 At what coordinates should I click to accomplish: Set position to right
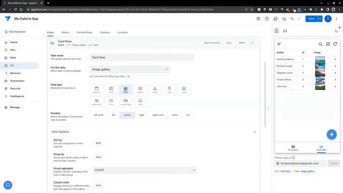click(x=141, y=115)
